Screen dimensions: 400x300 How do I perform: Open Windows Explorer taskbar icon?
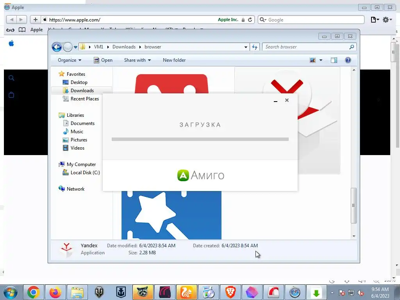(x=77, y=292)
